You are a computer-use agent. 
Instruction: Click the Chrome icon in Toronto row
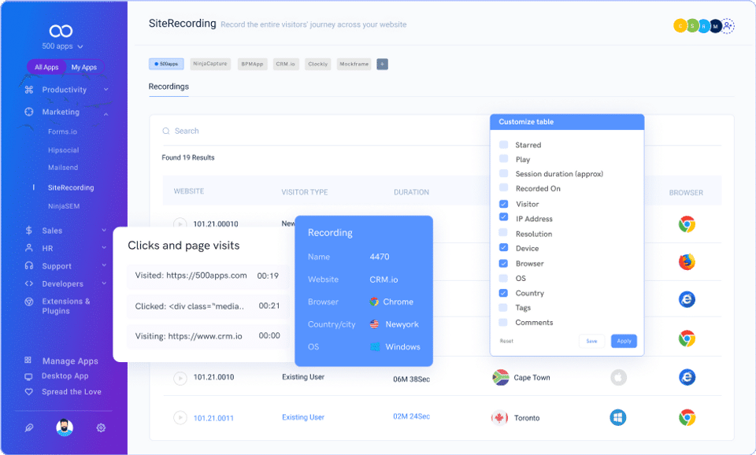click(x=687, y=417)
